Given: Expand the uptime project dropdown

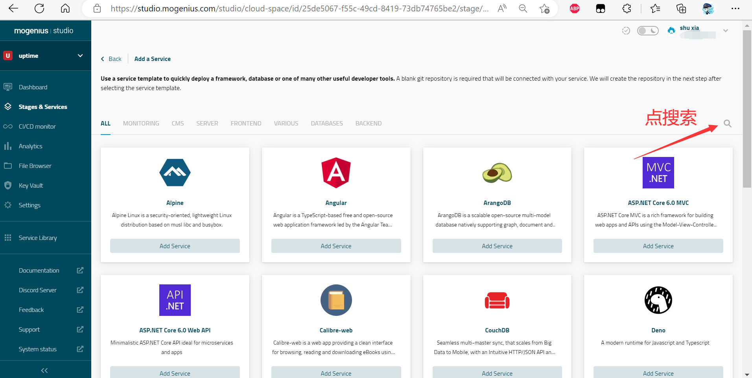Looking at the screenshot, I should pyautogui.click(x=80, y=56).
